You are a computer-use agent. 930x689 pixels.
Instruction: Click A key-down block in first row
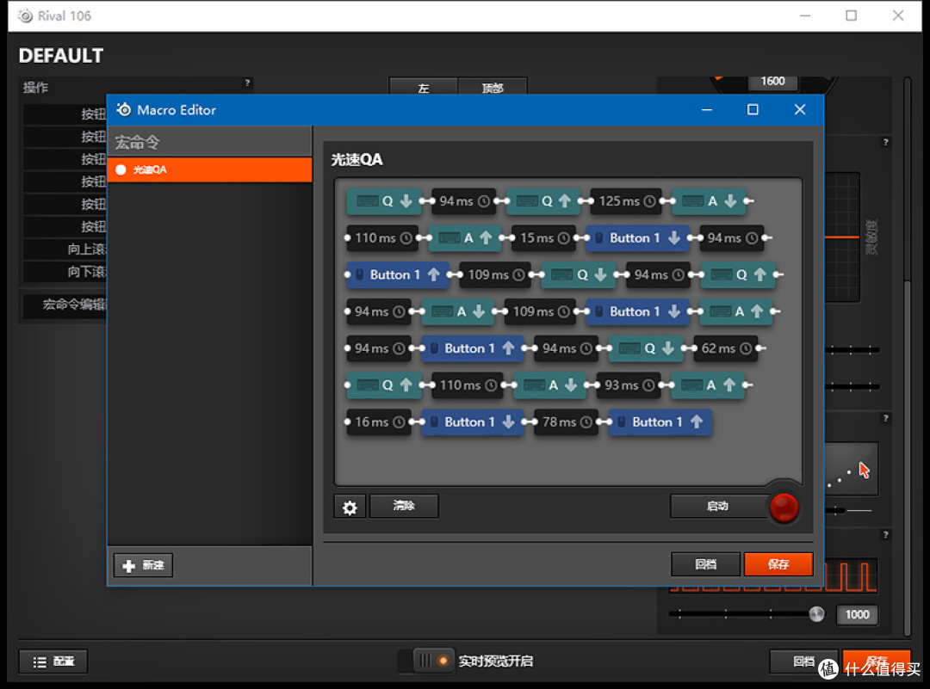tap(708, 200)
